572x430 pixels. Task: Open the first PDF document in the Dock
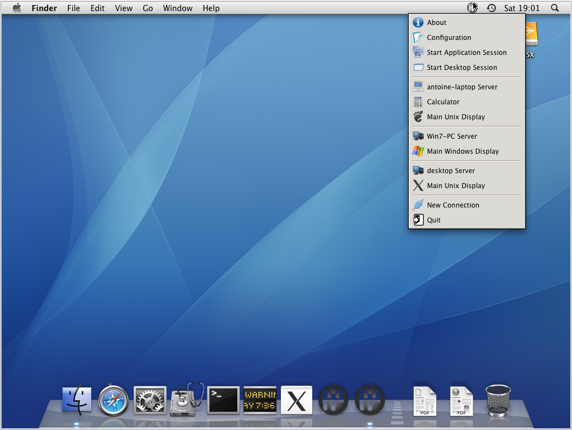425,401
